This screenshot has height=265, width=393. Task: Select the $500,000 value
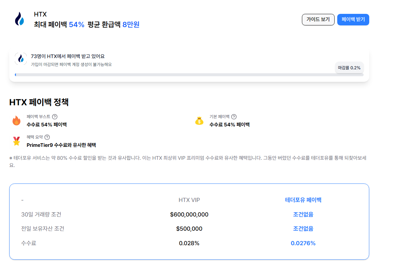189,229
